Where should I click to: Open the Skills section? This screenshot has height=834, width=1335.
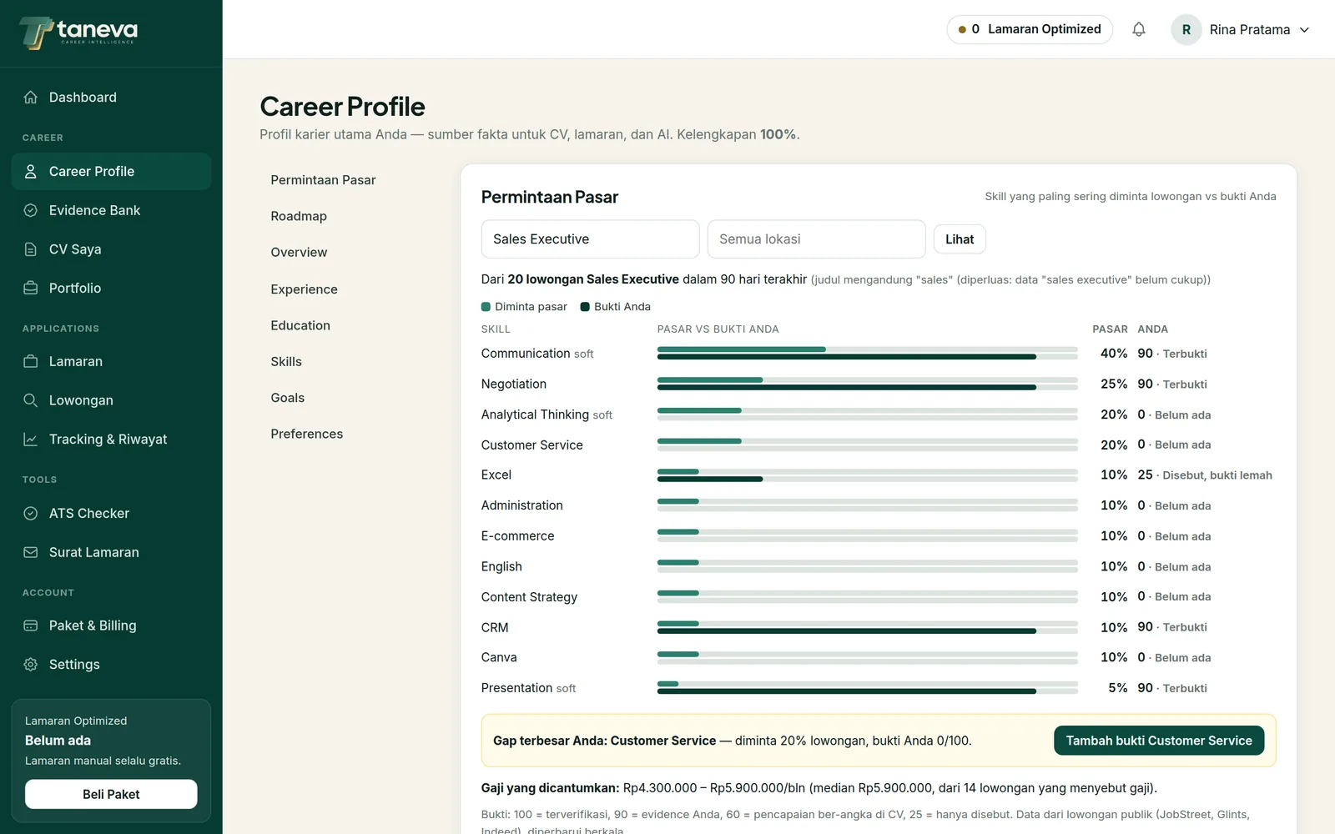click(286, 361)
